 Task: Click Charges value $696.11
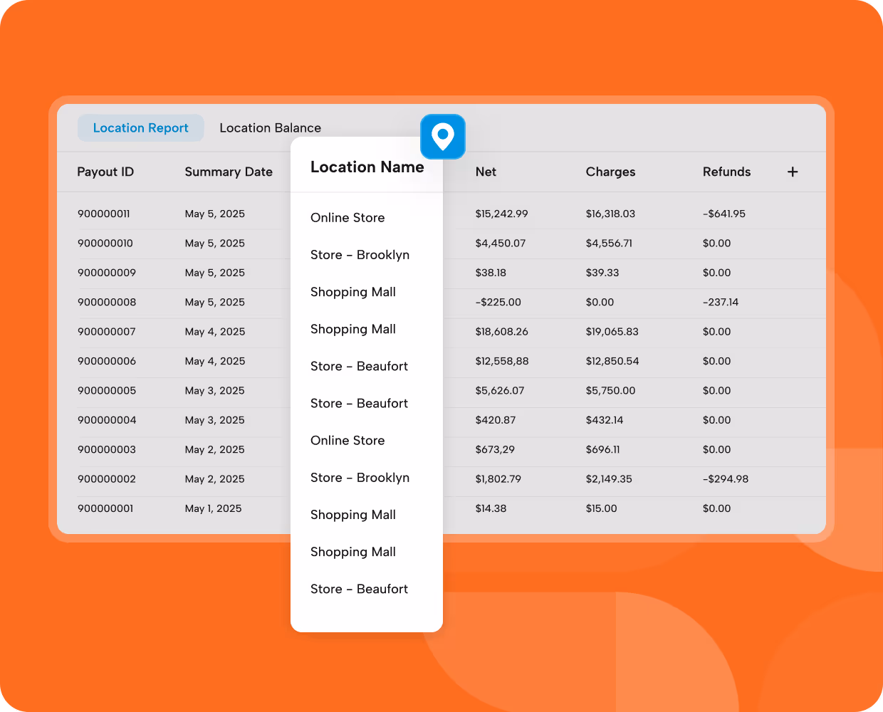[602, 449]
